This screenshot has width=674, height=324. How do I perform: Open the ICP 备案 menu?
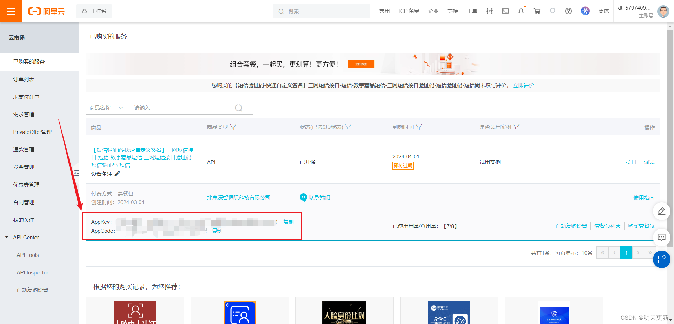(x=409, y=11)
